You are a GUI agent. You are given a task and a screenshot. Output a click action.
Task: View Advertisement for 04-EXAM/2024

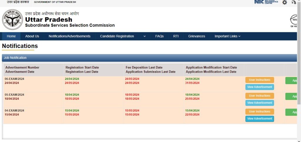click(260, 119)
